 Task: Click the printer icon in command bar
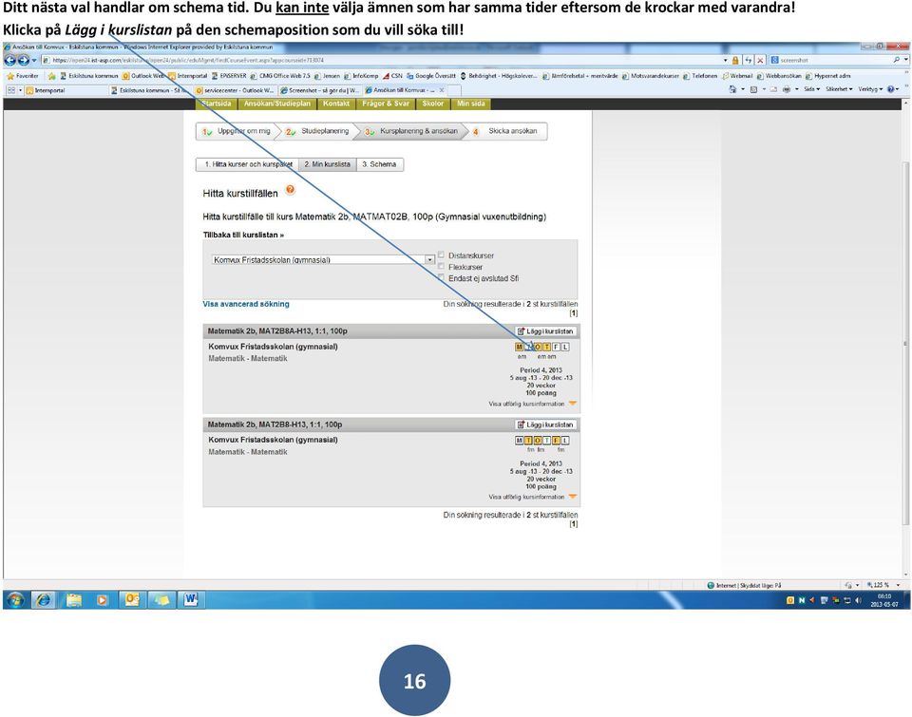coord(787,89)
